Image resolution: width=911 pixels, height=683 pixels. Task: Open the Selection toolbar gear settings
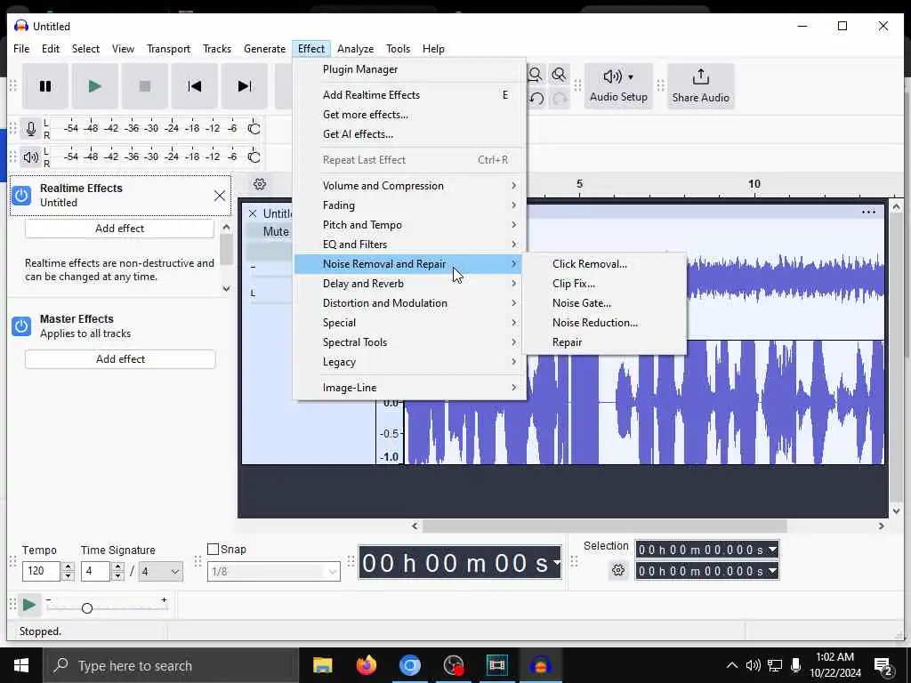pyautogui.click(x=618, y=570)
